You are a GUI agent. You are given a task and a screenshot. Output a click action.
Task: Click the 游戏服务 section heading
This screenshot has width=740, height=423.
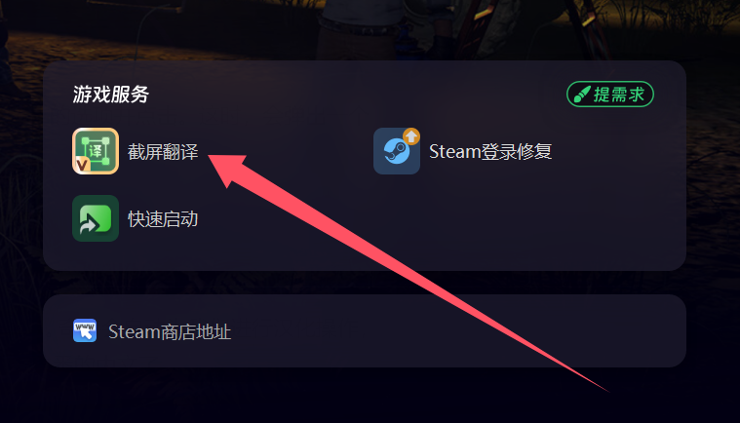pos(111,95)
